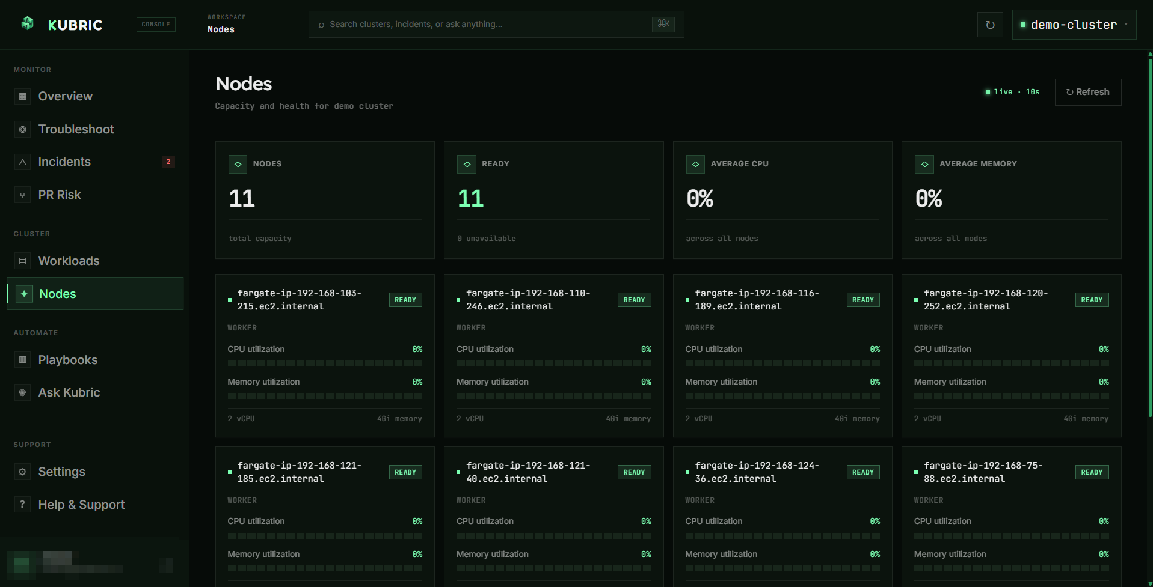Click the NODES stat card diamond icon
Image resolution: width=1153 pixels, height=587 pixels.
[x=238, y=164]
